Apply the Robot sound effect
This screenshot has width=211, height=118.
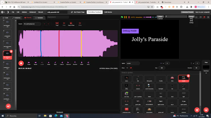pos(82,63)
